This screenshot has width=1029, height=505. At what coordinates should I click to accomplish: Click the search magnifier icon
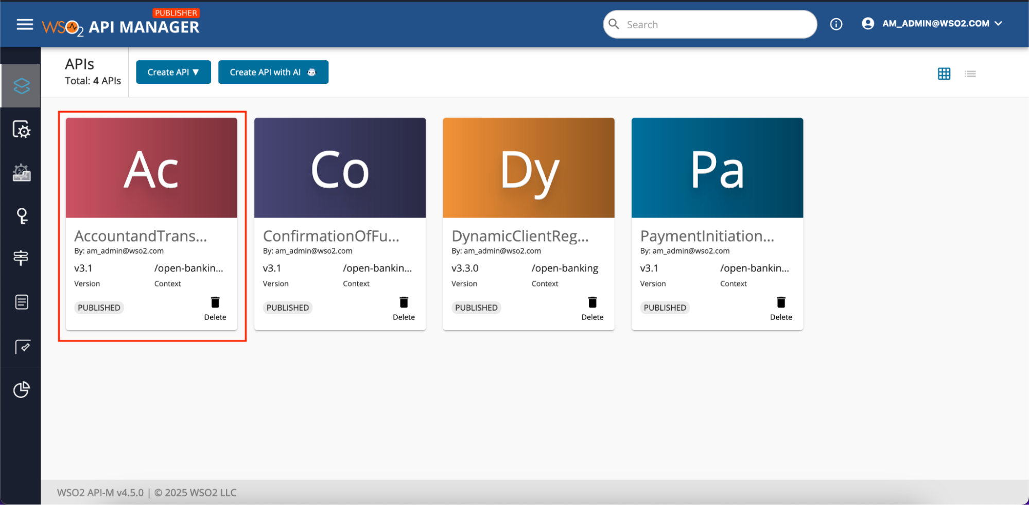pos(614,24)
